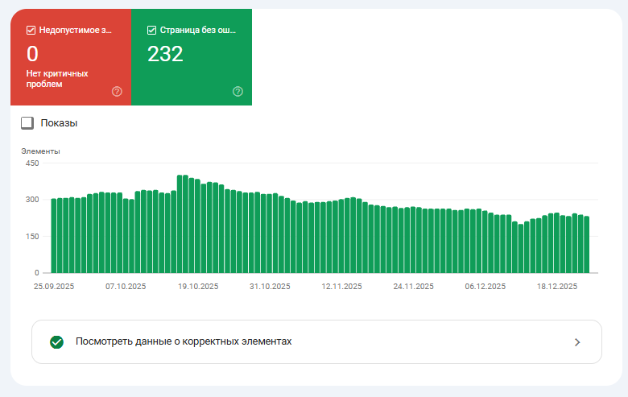Click the date label 07.10.2025

126,287
